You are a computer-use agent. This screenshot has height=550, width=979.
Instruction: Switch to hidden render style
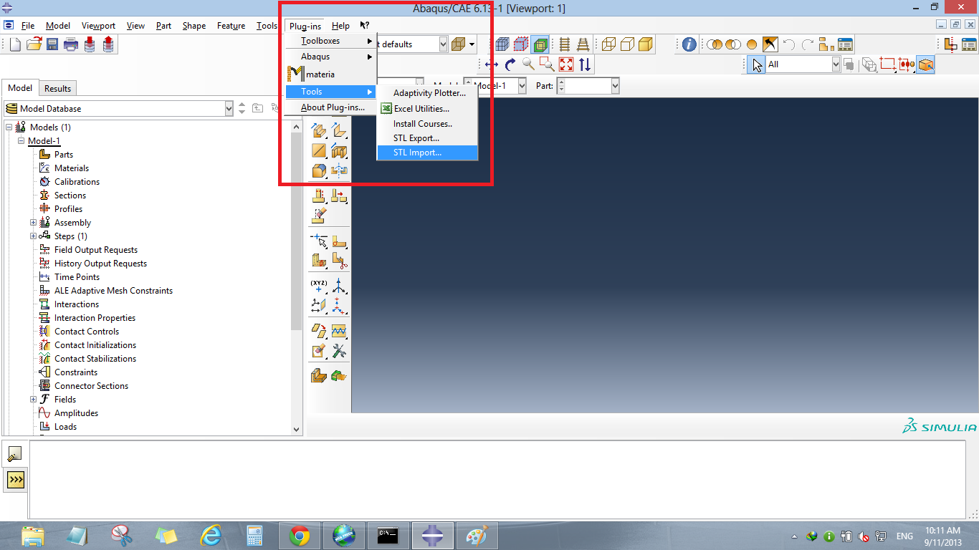627,44
